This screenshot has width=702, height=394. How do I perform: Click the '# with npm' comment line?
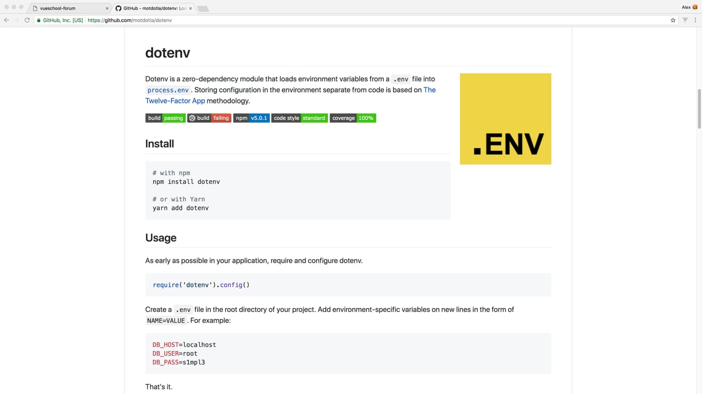coord(171,173)
